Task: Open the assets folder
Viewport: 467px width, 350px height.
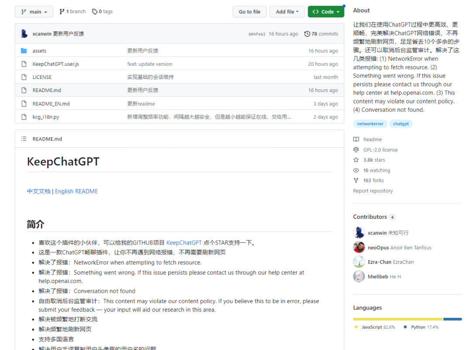Action: [x=39, y=51]
